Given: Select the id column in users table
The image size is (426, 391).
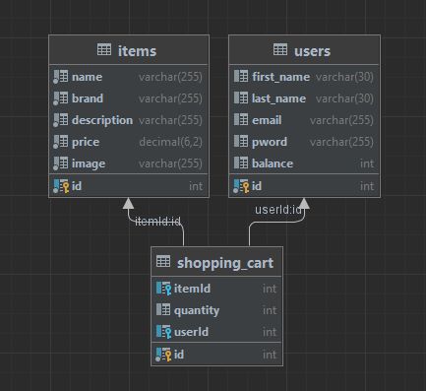Looking at the screenshot, I should point(257,186).
